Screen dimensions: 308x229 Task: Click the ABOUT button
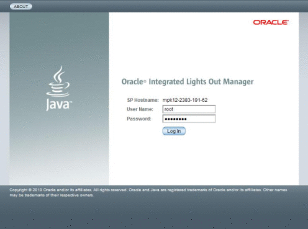click(x=21, y=6)
